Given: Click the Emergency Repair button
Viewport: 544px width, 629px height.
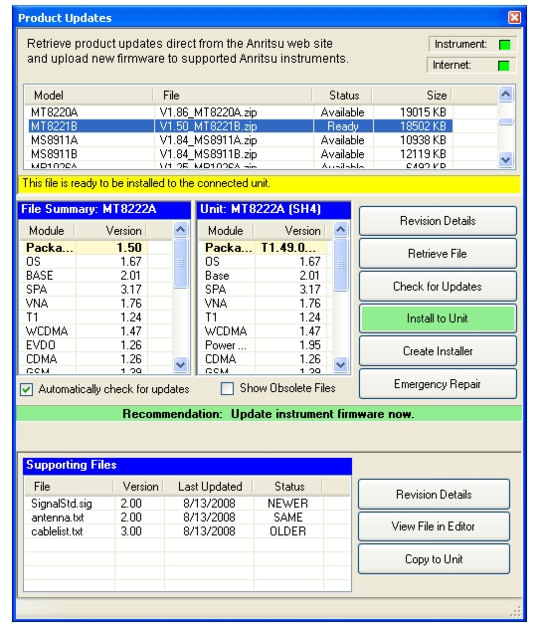Looking at the screenshot, I should tap(438, 384).
